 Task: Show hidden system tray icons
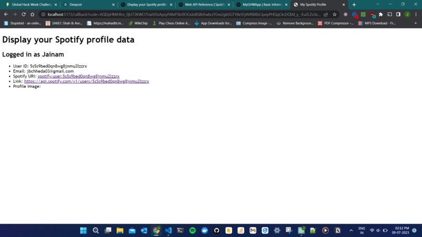click(x=351, y=231)
